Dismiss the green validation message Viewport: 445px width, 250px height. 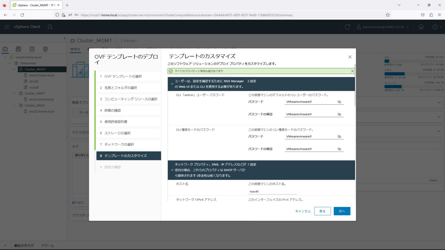[352, 71]
